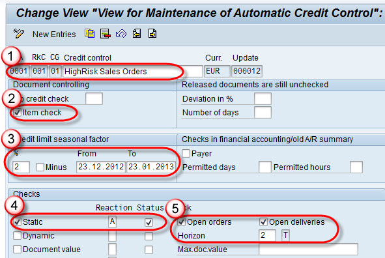Screen dimensions: 385x258
Task: Click the EUR currency field
Action: pyautogui.click(x=217, y=71)
